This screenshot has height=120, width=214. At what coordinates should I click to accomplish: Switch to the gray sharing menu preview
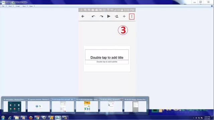(x=135, y=107)
